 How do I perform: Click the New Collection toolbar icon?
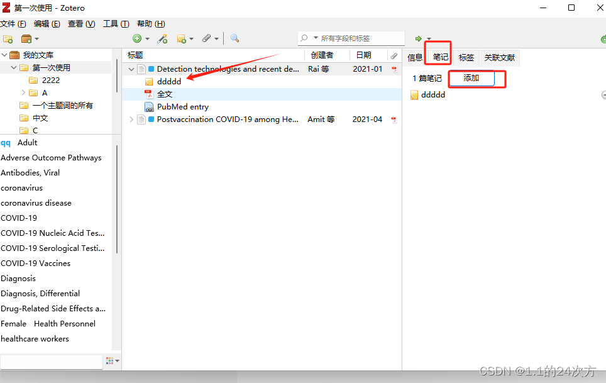point(8,38)
